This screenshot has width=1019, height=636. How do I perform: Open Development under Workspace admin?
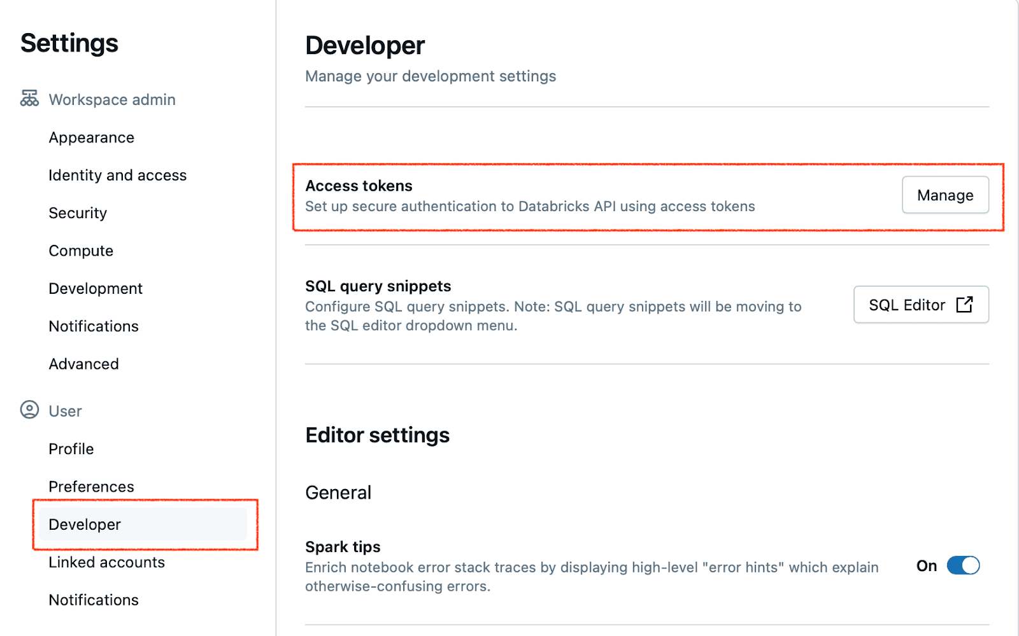click(96, 288)
